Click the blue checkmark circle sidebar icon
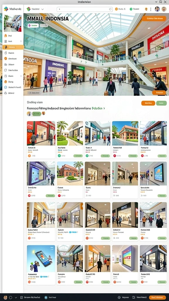Viewport: 169px width, 301px height. pos(6,87)
